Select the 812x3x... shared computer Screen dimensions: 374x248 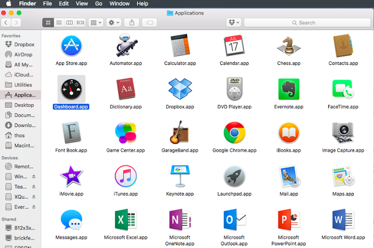tap(21, 228)
